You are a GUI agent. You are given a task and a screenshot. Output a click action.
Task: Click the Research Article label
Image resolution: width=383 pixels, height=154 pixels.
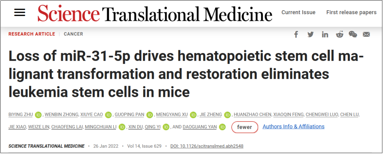[32, 34]
